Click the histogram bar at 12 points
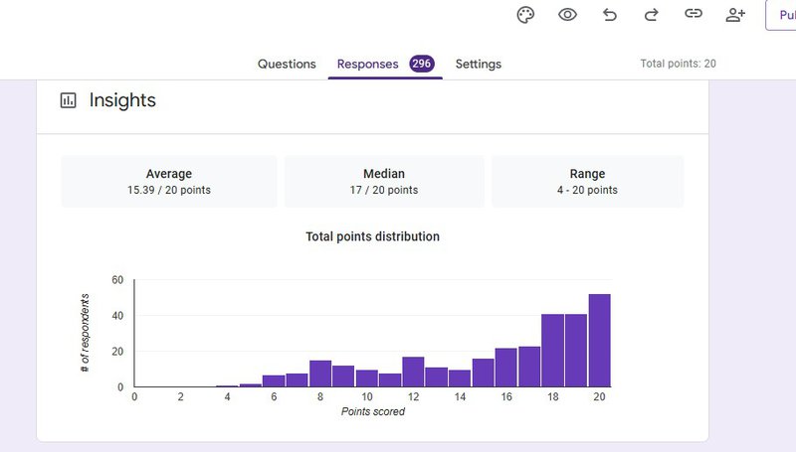The height and width of the screenshot is (452, 796). pos(413,372)
